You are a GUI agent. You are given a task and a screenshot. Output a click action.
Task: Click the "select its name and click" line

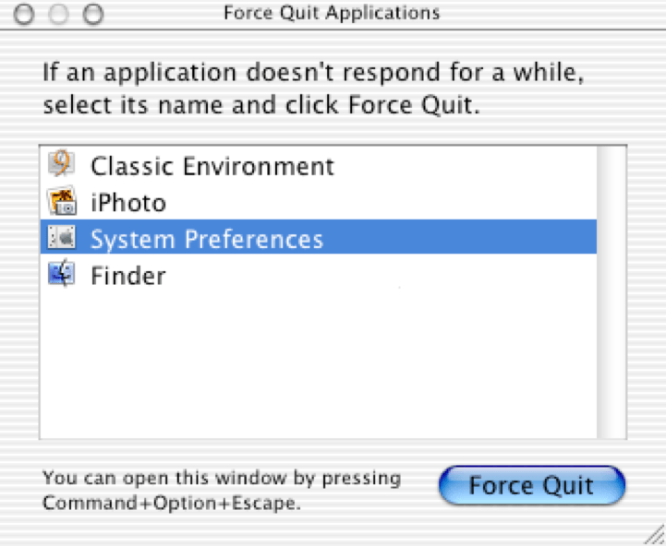coord(261,104)
